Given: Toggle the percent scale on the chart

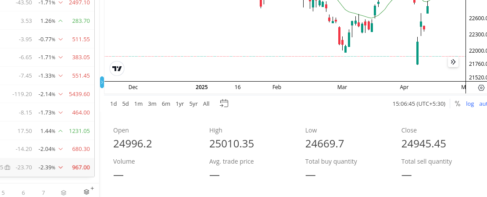Looking at the screenshot, I should click(458, 104).
